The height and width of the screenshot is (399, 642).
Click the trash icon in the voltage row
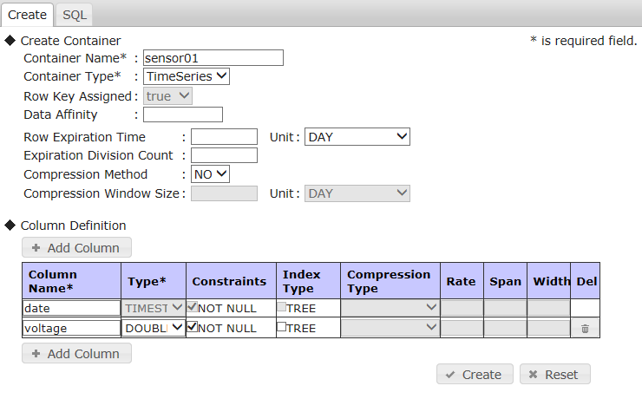tap(585, 328)
